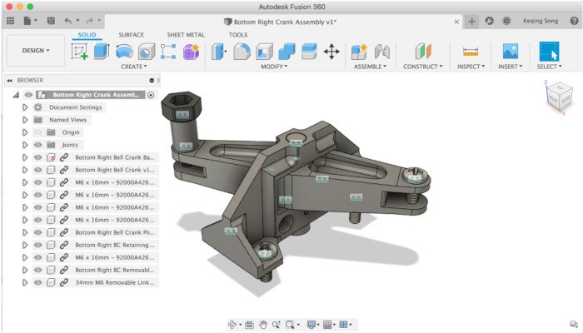The width and height of the screenshot is (583, 333).
Task: Click the Extrude tool icon
Action: 101,51
